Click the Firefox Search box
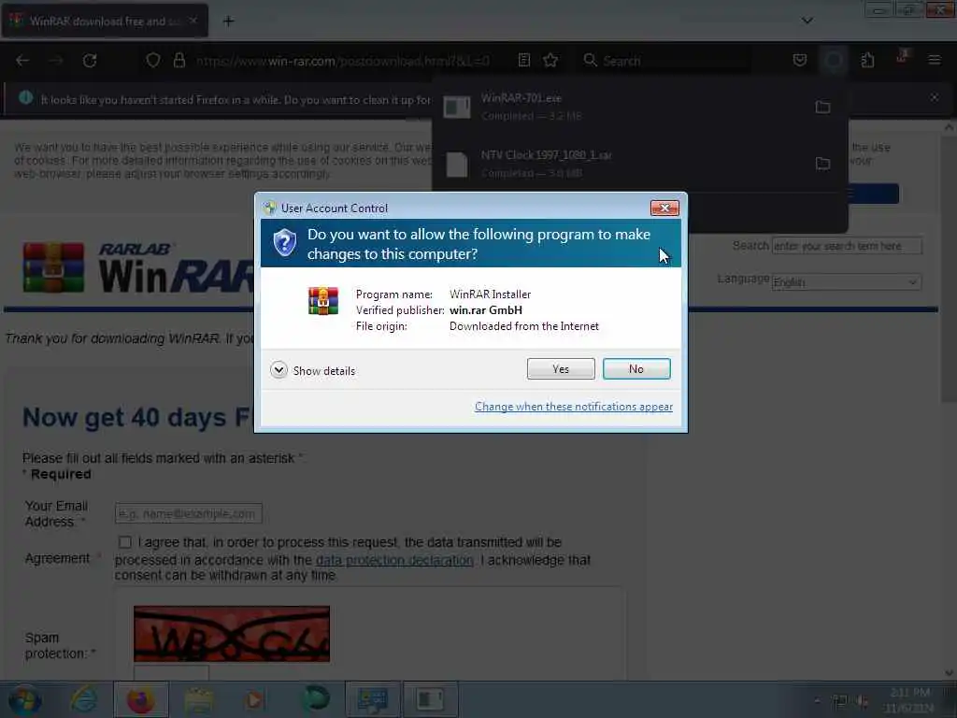 [x=665, y=61]
